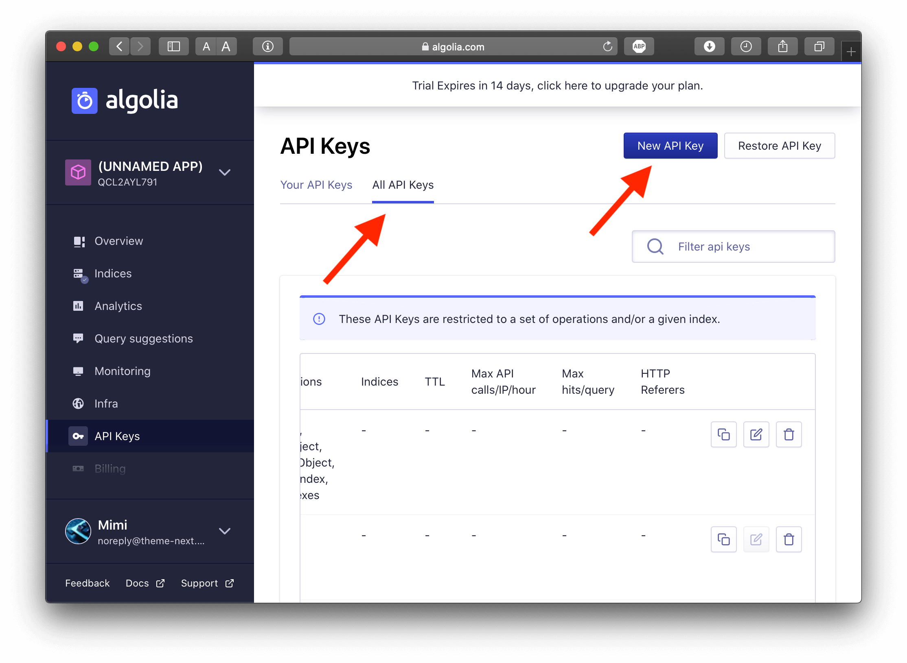This screenshot has height=663, width=907.
Task: Select the All API Keys tab
Action: coord(403,185)
